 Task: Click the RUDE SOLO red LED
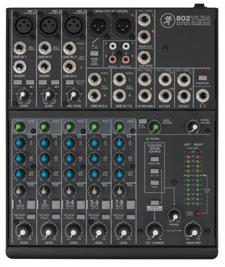197,213
